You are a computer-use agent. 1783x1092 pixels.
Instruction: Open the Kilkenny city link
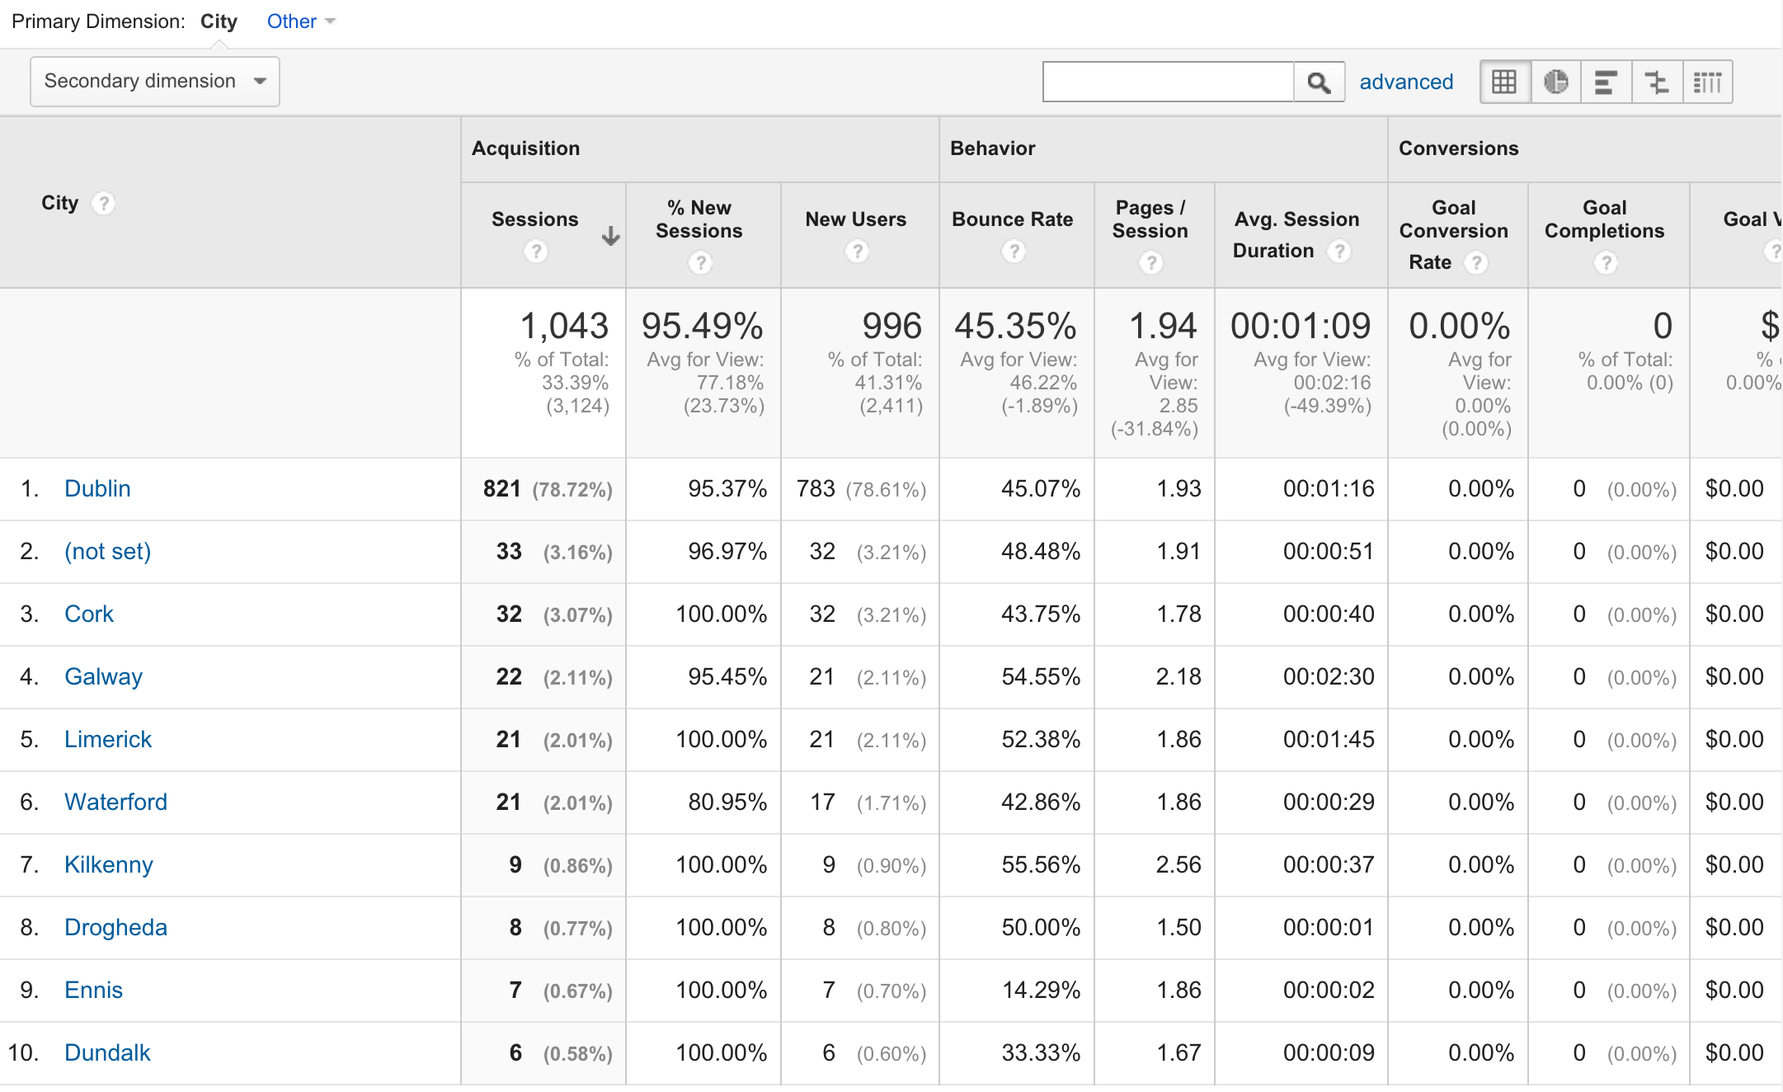109,864
